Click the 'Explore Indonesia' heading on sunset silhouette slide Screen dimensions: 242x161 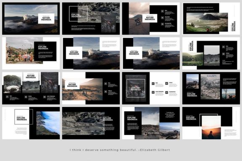tap(191, 118)
